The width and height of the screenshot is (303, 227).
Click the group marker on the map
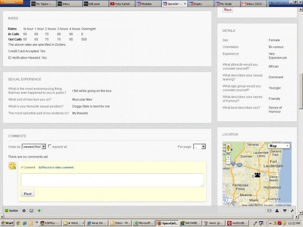258,175
